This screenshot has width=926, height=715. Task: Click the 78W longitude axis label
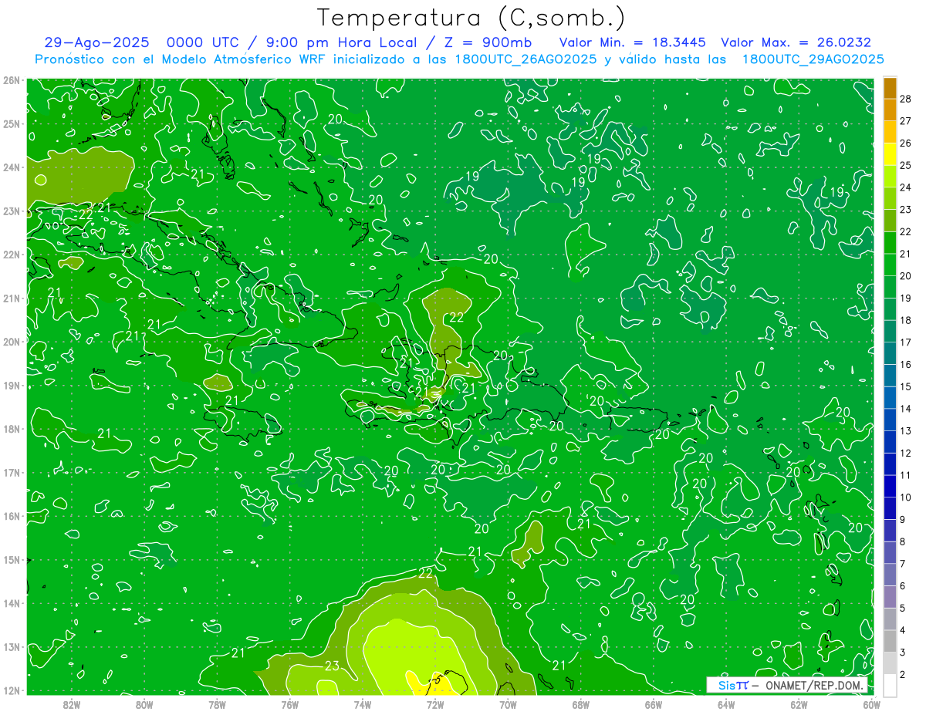217,705
